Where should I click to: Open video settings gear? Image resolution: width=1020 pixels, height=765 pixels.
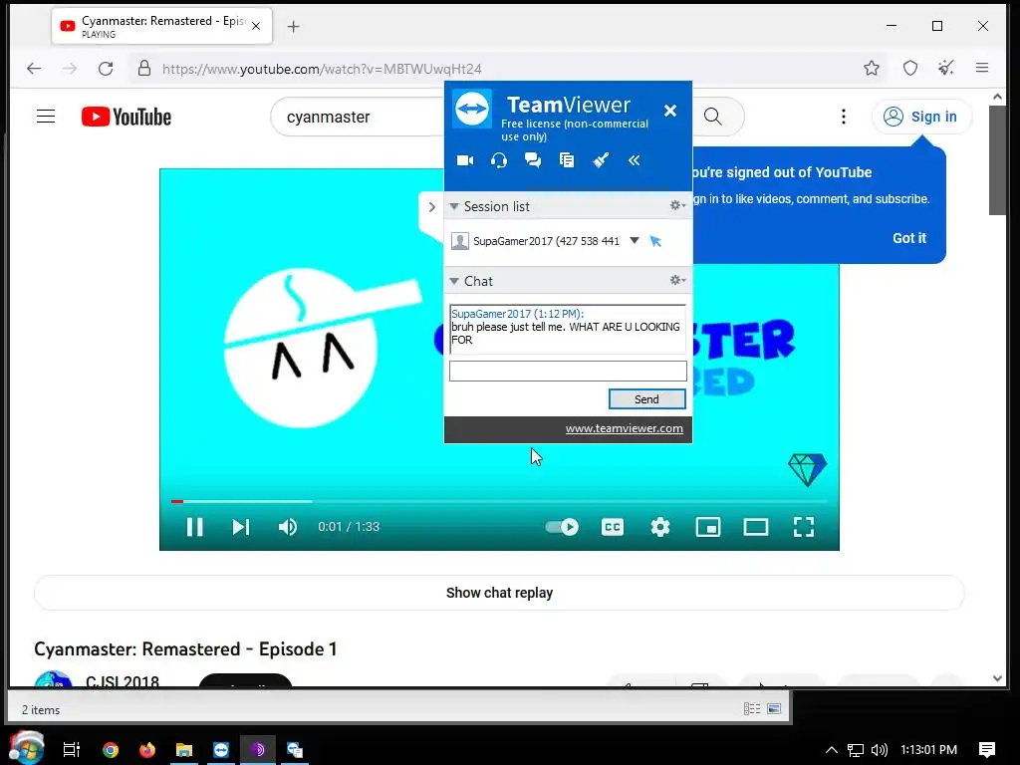[x=660, y=527]
